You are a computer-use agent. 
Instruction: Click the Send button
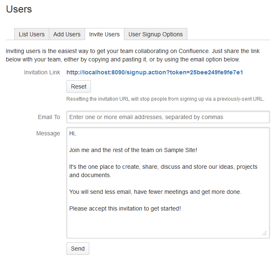point(78,249)
